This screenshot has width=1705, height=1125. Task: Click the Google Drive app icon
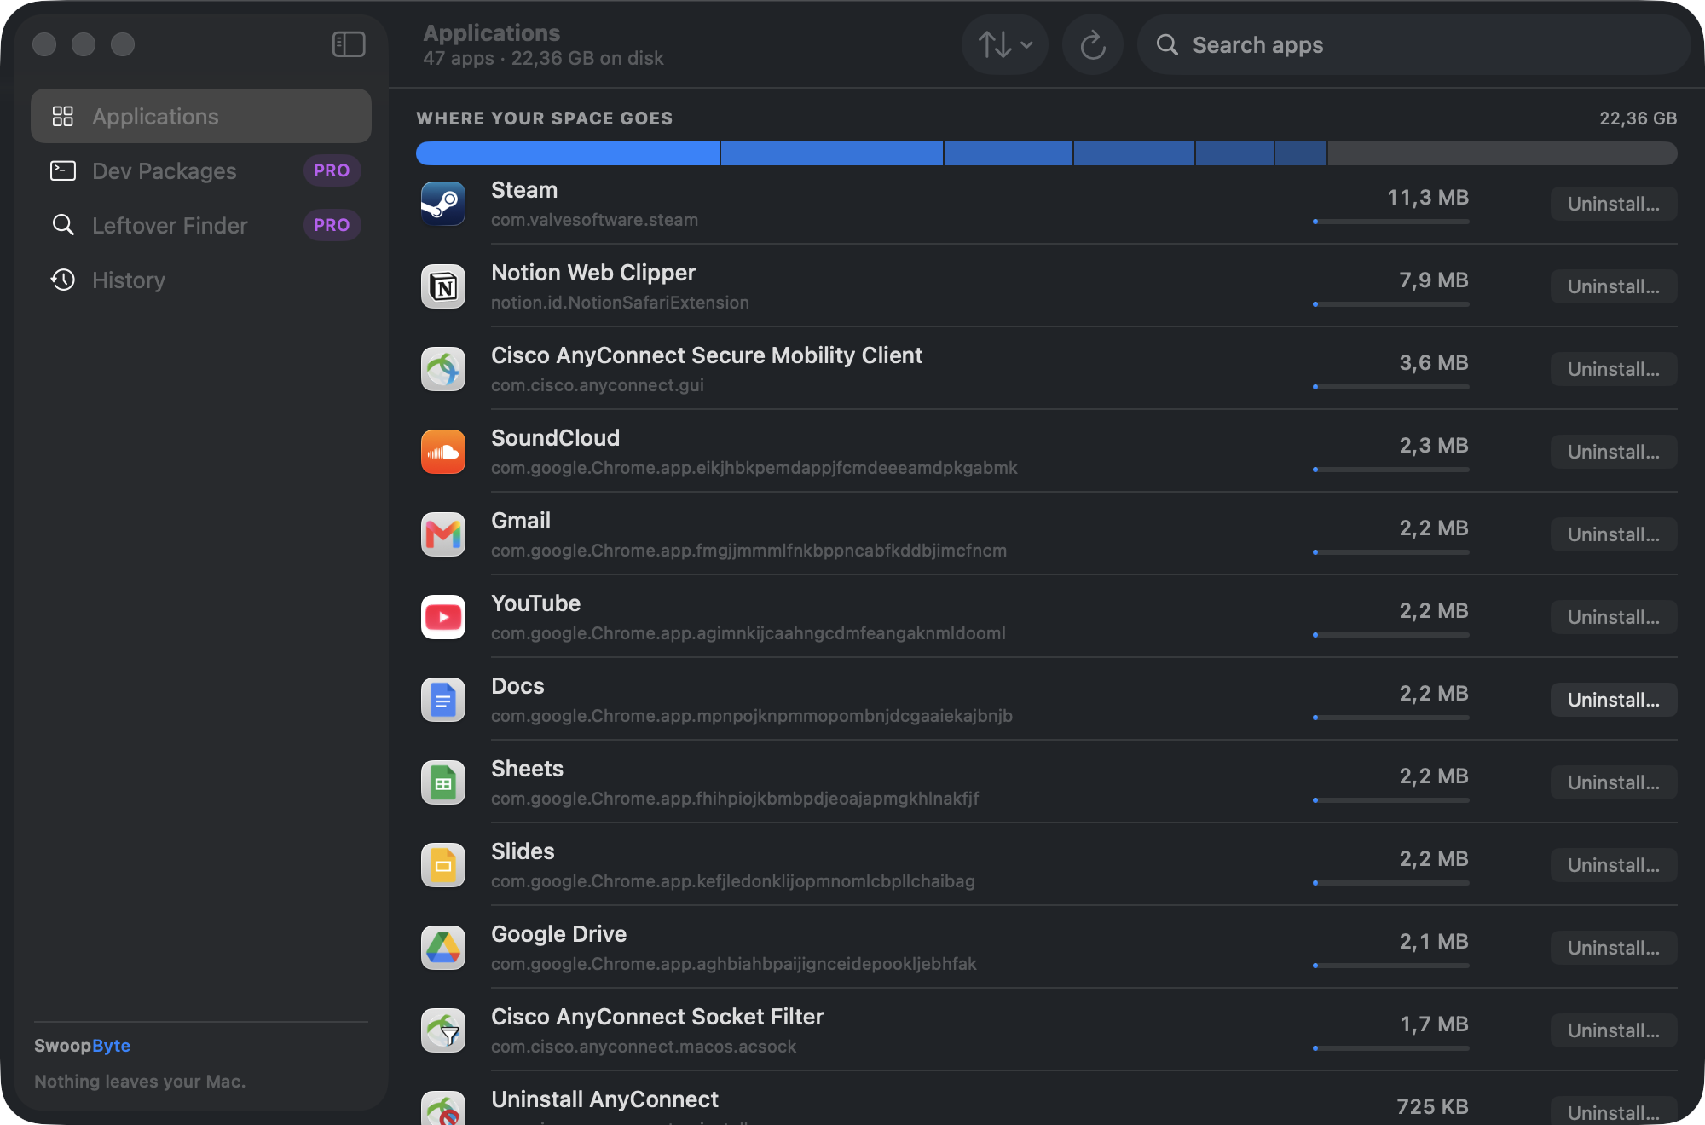tap(443, 948)
